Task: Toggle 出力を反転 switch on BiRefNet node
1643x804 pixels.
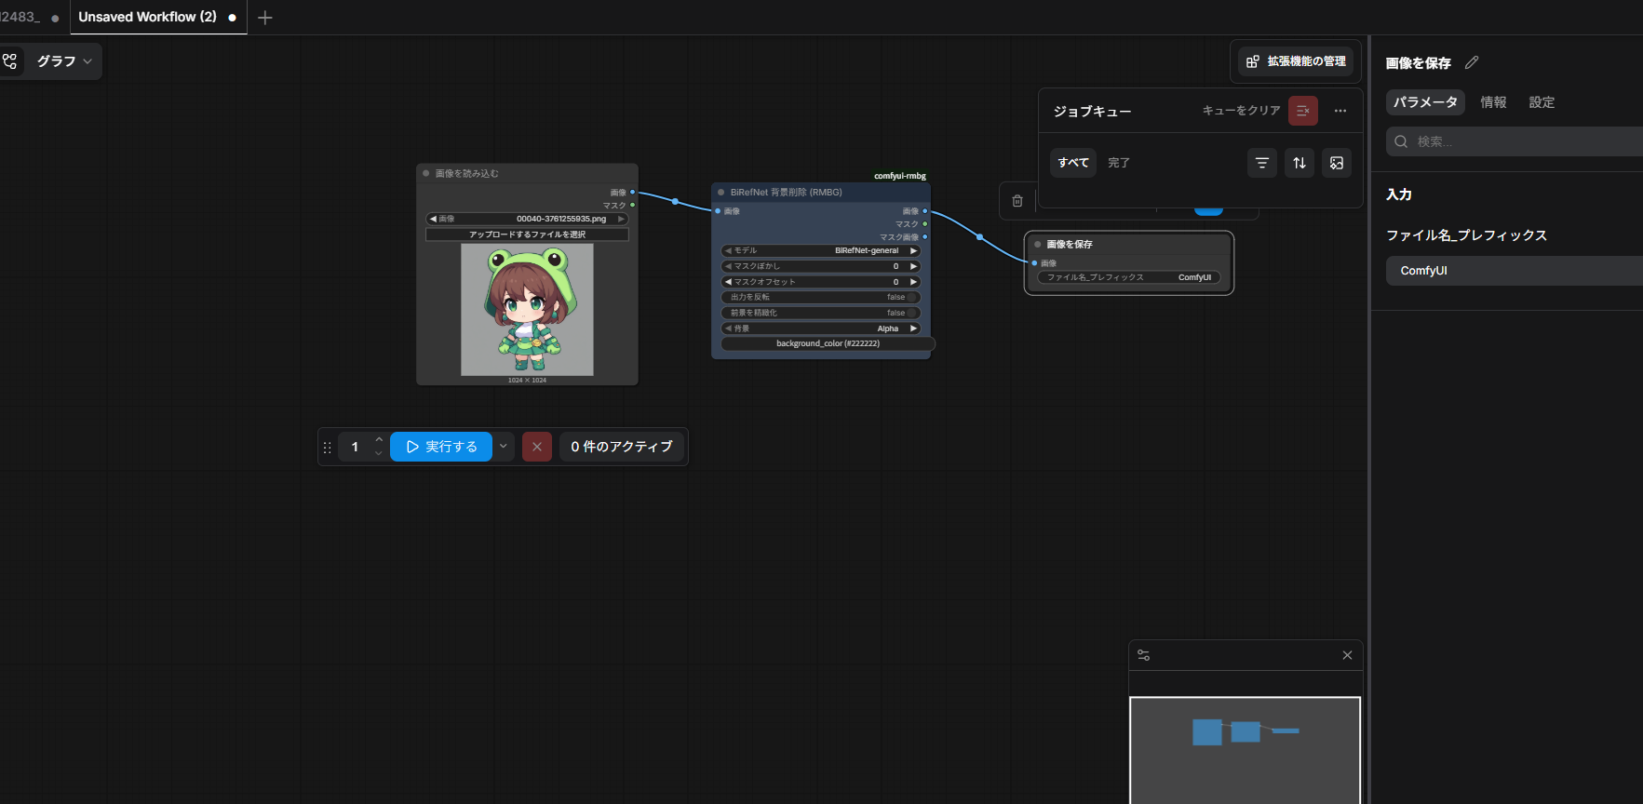Action: click(x=912, y=298)
